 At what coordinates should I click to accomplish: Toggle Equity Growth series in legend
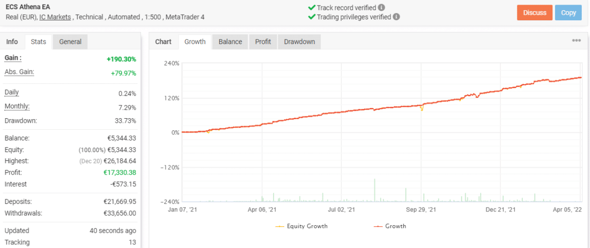point(302,226)
